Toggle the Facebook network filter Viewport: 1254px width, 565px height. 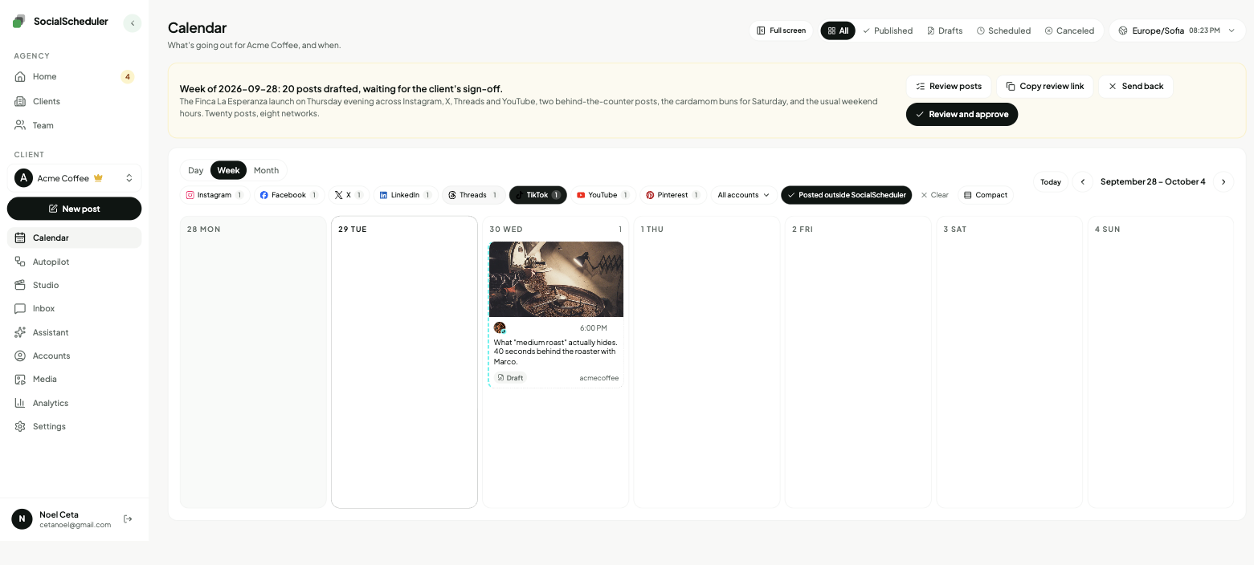(x=289, y=195)
